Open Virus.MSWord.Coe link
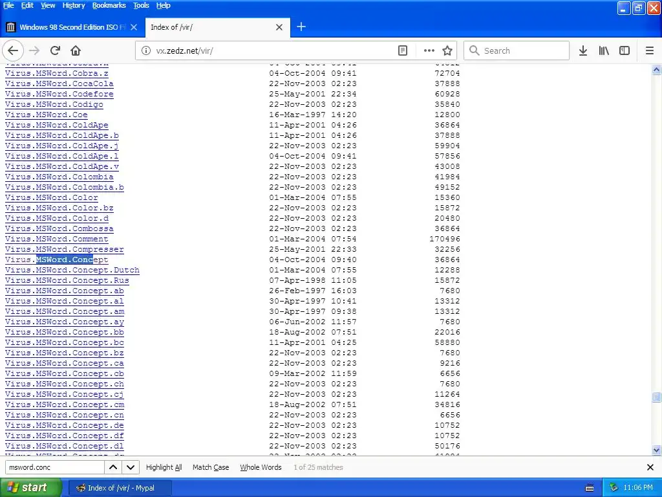Screen dimensions: 662x497 click(47, 115)
